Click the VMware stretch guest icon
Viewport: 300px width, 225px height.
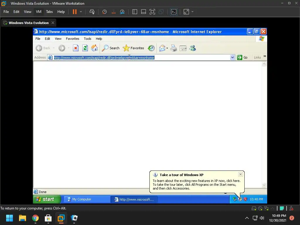click(186, 12)
